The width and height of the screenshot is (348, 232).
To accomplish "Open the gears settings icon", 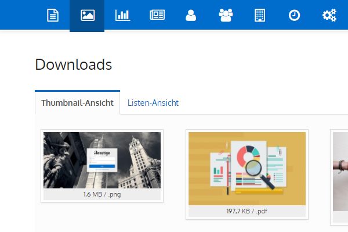I will click(329, 15).
